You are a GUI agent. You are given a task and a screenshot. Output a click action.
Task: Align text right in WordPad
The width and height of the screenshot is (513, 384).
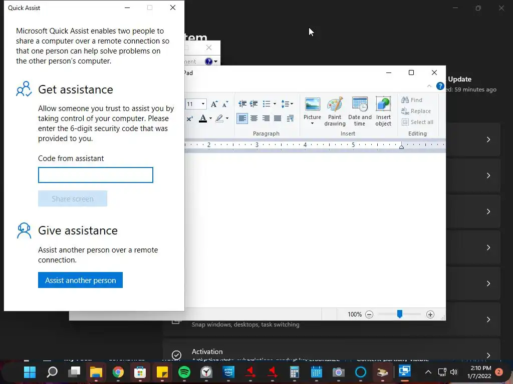coord(266,118)
